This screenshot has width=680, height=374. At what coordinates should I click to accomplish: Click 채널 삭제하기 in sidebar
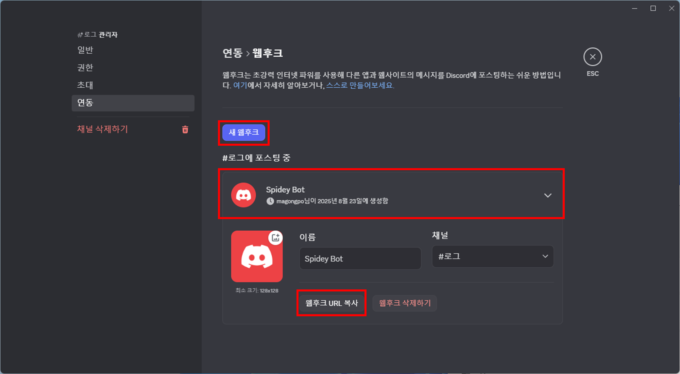[x=102, y=129]
